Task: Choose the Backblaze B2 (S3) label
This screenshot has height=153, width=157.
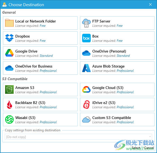Action: pyautogui.click(x=30, y=103)
